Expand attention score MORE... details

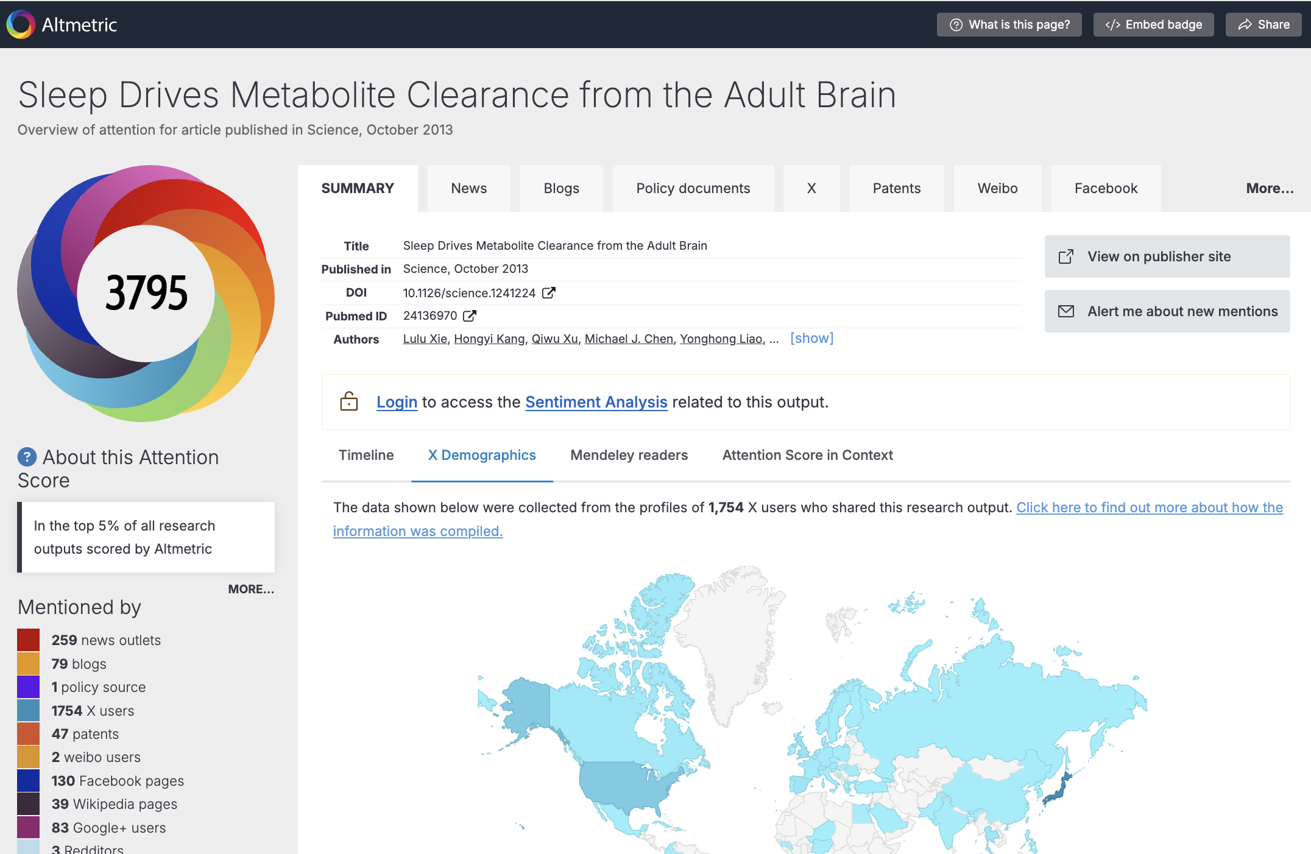click(251, 589)
